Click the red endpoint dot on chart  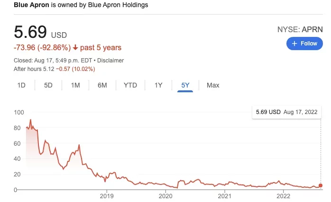click(321, 185)
